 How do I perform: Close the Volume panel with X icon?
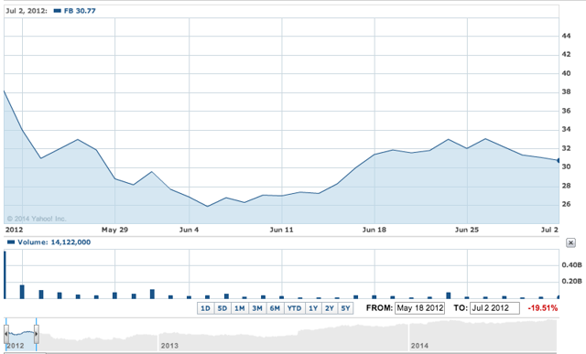(x=570, y=242)
